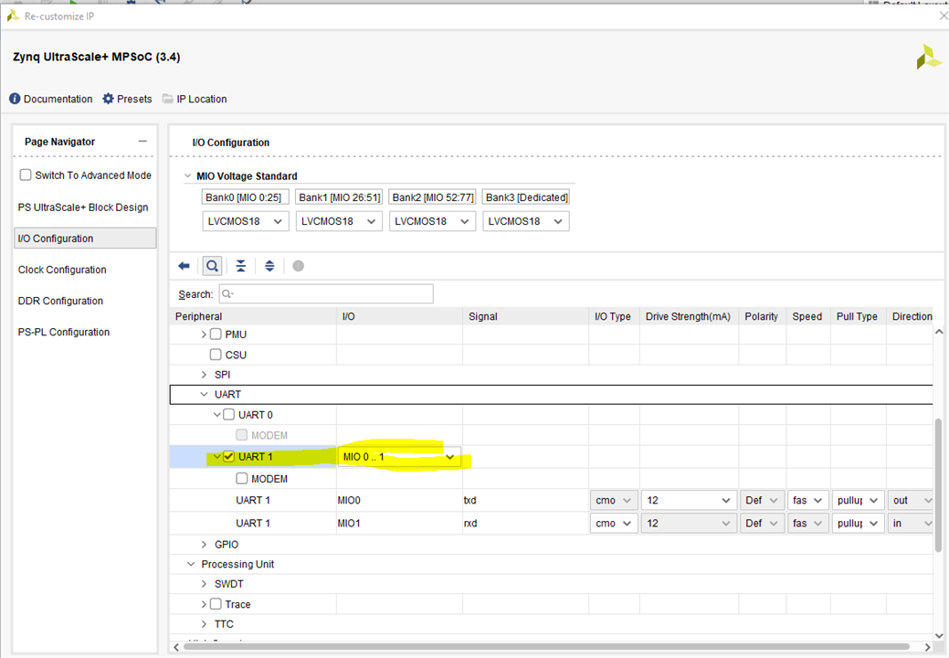Open IP Location folder icon

point(168,99)
